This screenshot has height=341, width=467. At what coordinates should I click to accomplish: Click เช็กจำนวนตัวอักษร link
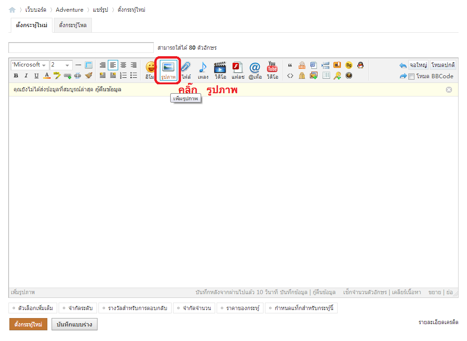tap(365, 292)
